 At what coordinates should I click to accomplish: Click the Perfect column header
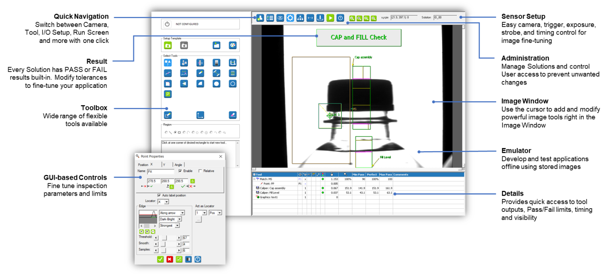tap(372, 175)
